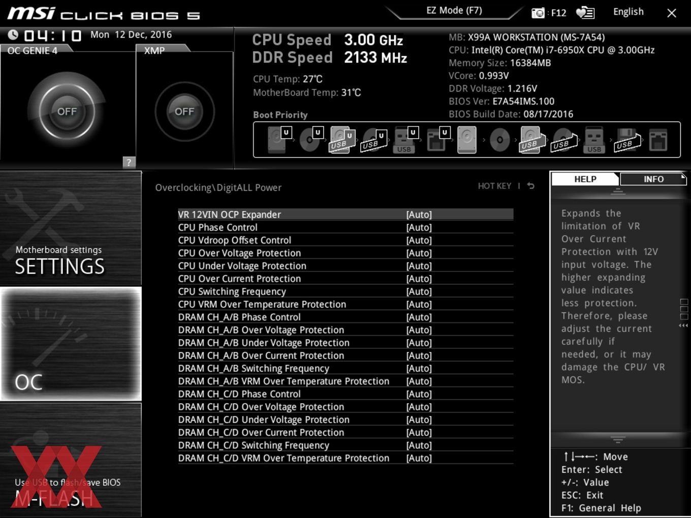The image size is (691, 518).
Task: Select DRAM CH_C/D Switching Frequency row
Action: pos(345,445)
